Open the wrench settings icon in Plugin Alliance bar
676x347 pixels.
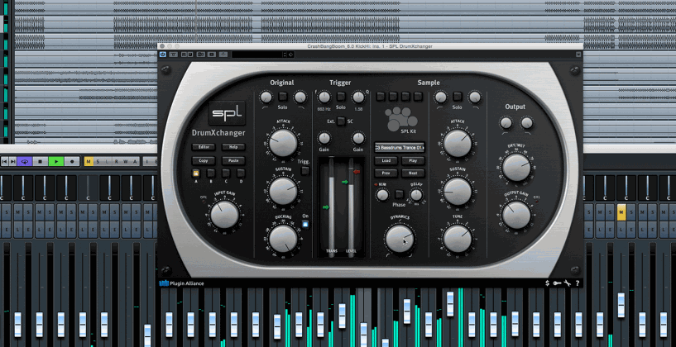coord(567,283)
